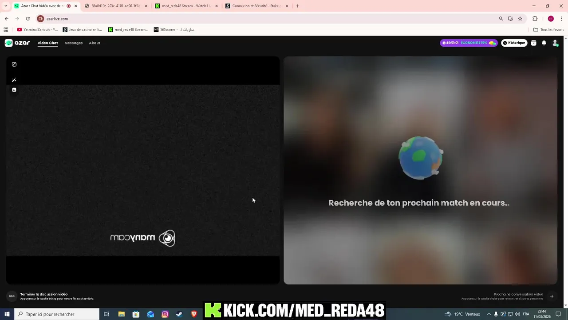Image resolution: width=568 pixels, height=320 pixels.
Task: Click the camera flip icon on video
Action: tap(14, 64)
